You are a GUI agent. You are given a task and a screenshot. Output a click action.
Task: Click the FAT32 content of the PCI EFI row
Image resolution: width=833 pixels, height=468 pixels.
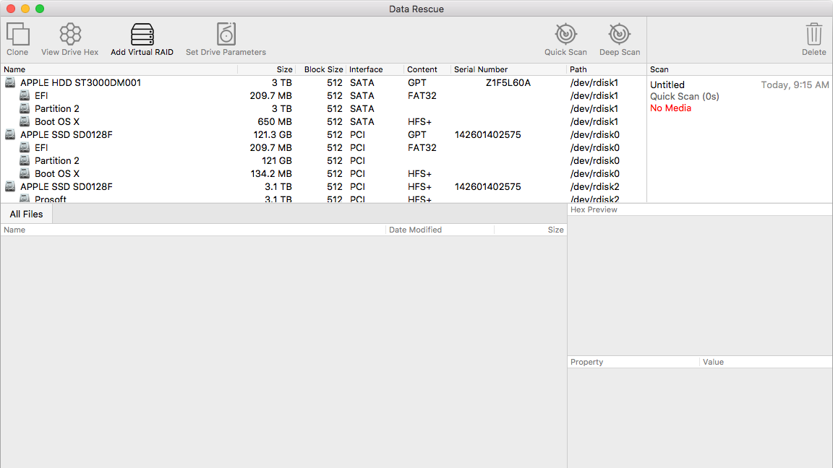click(x=422, y=147)
